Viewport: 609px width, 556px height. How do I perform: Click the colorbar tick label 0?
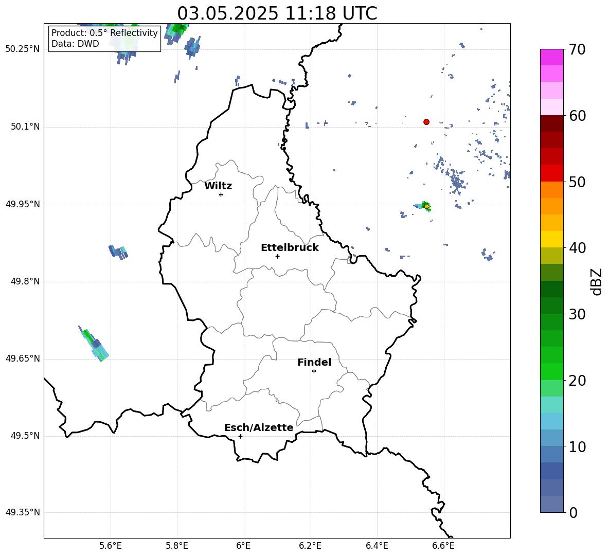click(573, 513)
